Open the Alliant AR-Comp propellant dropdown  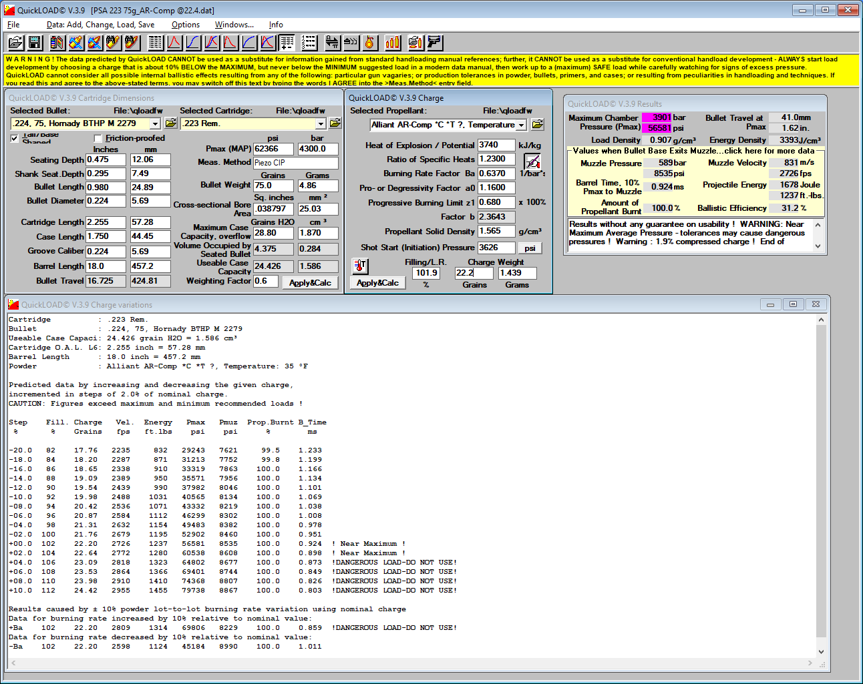click(521, 125)
